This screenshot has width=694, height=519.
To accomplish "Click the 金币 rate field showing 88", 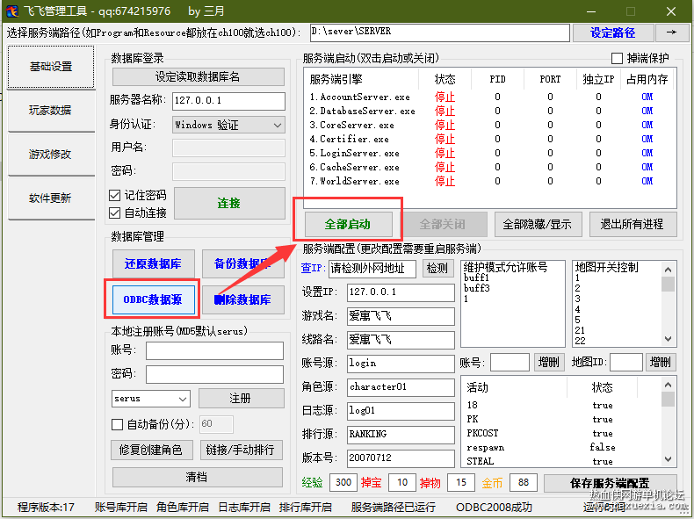I will 524,483.
